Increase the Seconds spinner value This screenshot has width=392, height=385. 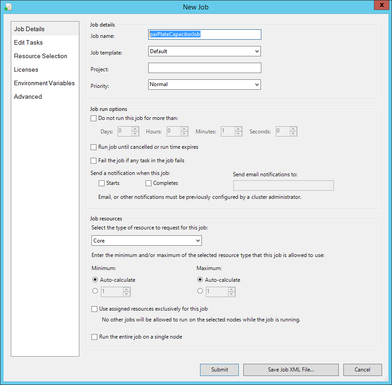click(x=293, y=129)
